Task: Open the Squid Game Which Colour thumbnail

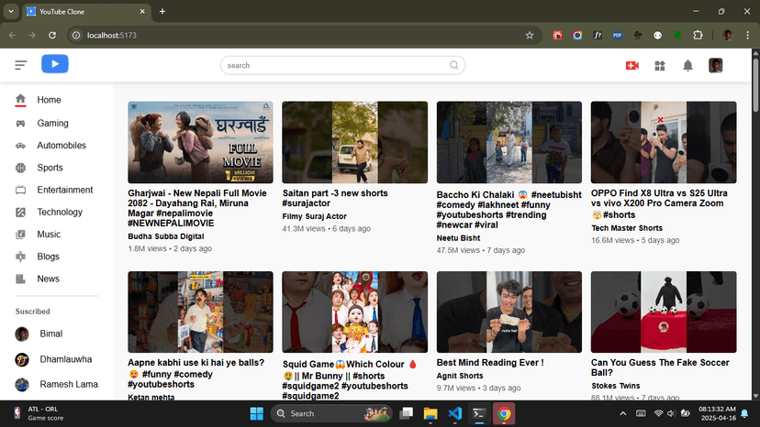Action: pos(355,312)
